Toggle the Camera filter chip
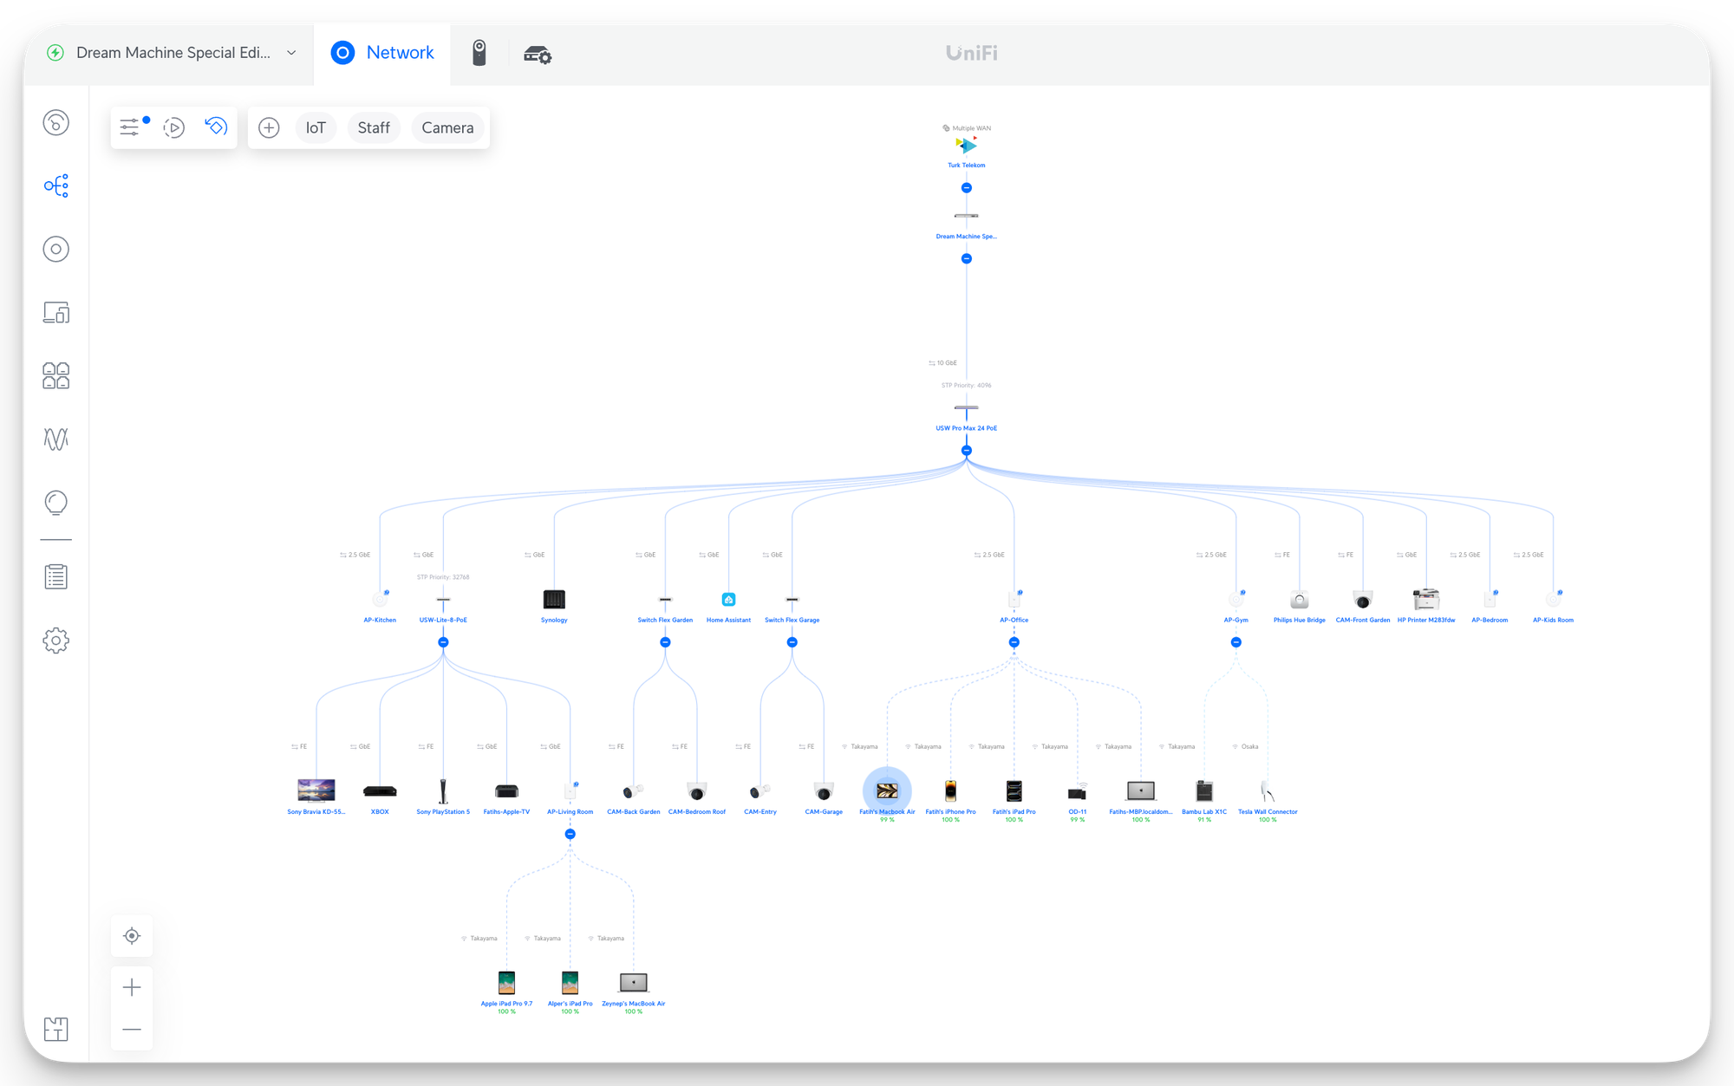 447,127
